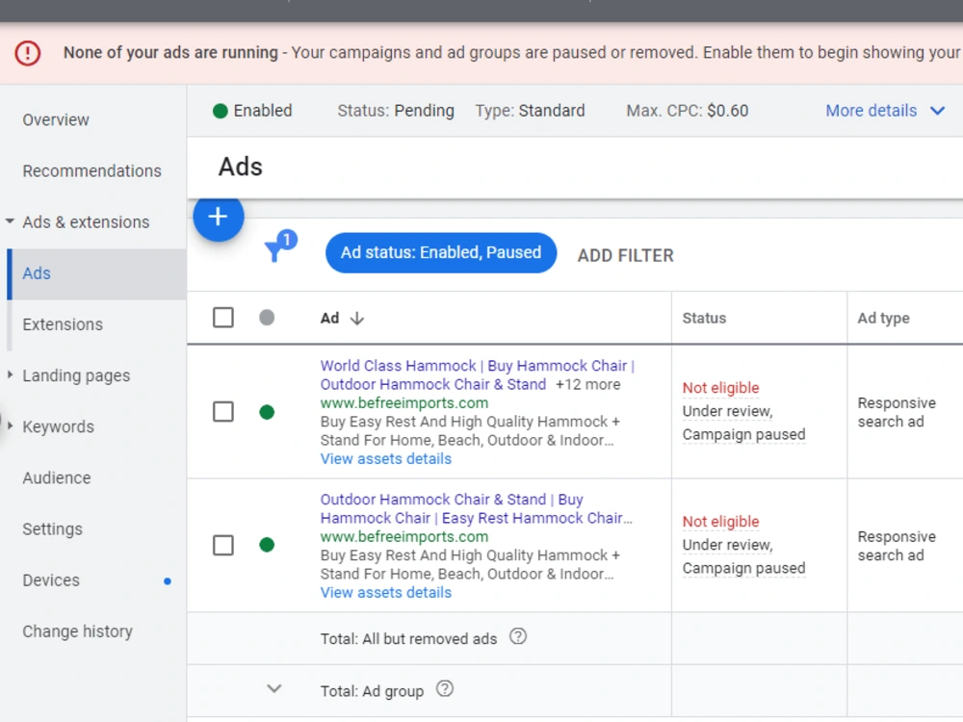Sort by the Ad column arrow

(357, 318)
